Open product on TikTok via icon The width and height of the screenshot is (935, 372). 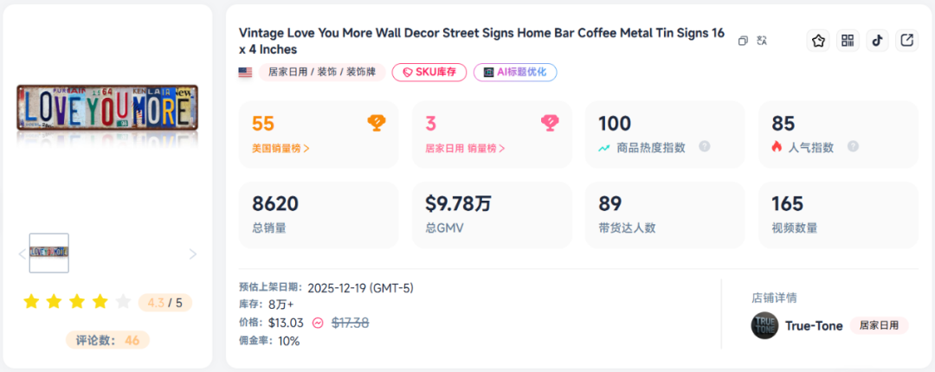pos(877,41)
